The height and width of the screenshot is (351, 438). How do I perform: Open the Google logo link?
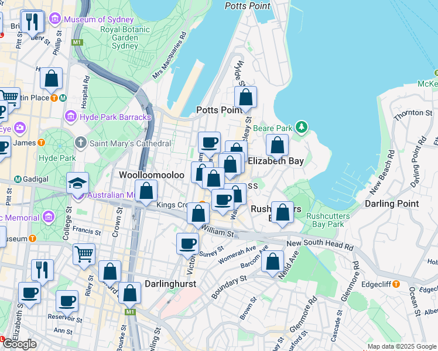(20, 344)
